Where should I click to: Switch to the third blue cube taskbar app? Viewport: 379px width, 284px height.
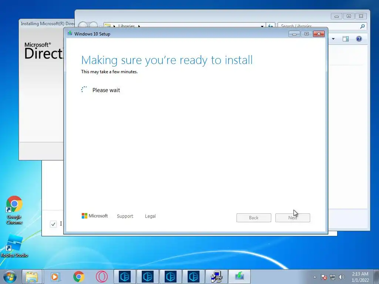pos(171,277)
